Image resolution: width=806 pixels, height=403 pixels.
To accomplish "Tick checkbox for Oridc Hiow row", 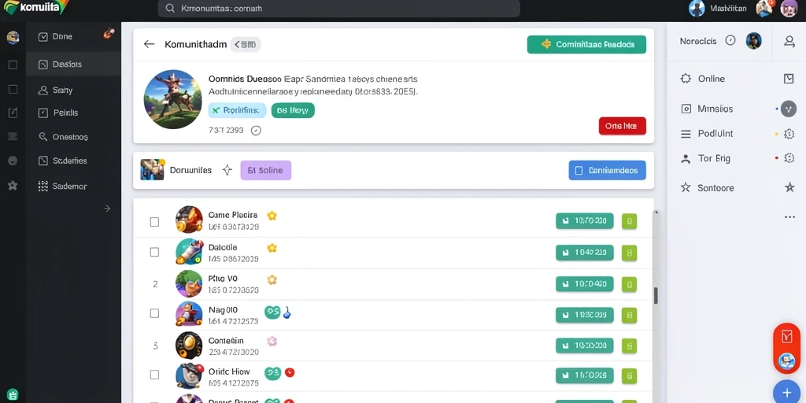I will click(154, 375).
